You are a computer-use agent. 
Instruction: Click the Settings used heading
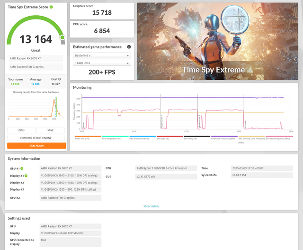pos(19,218)
